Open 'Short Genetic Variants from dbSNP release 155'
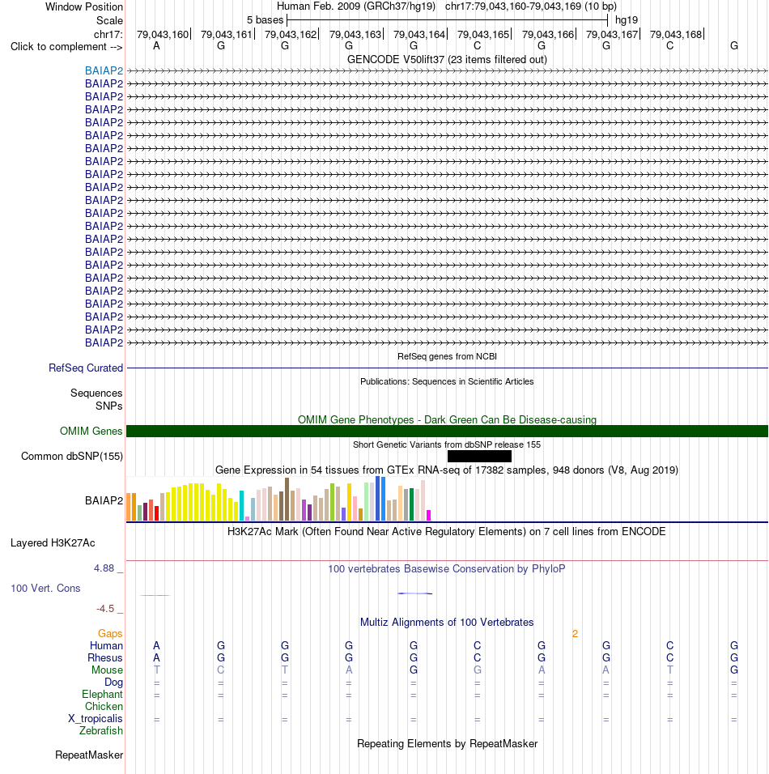The width and height of the screenshot is (769, 774). [447, 444]
